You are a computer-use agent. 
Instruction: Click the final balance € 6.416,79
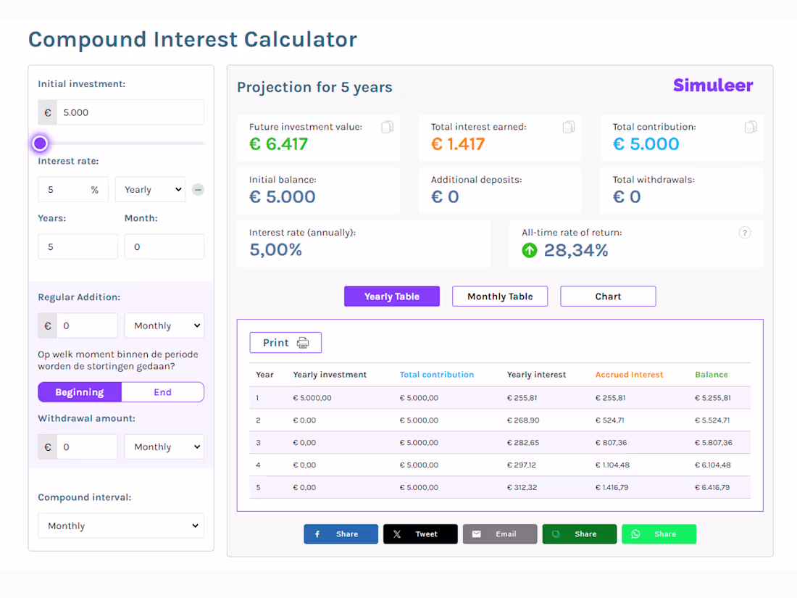tap(712, 488)
